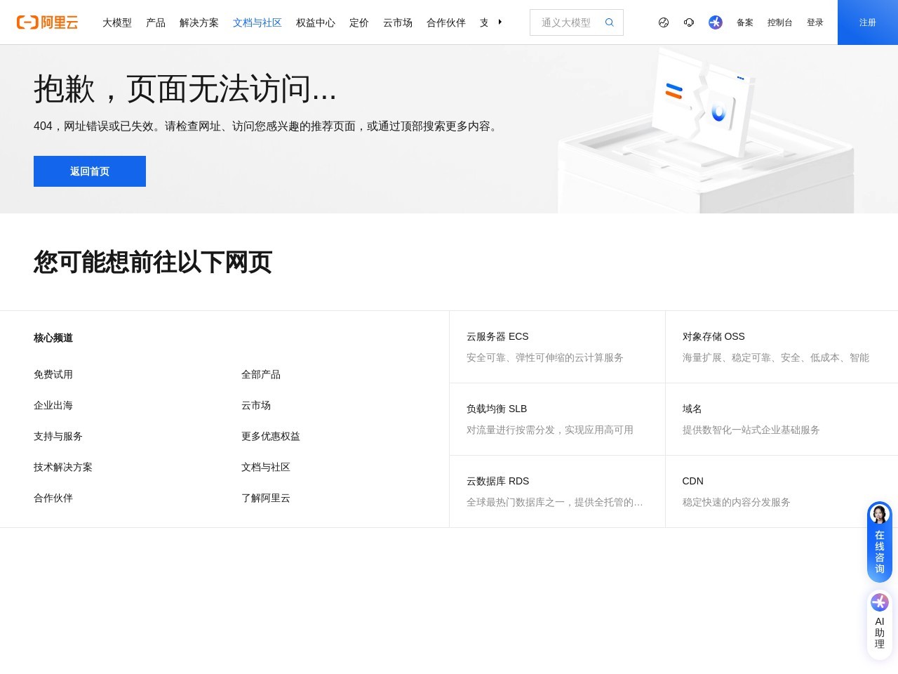Open the 在线咨询 floating avatar widget
The image size is (898, 674).
pos(880,542)
